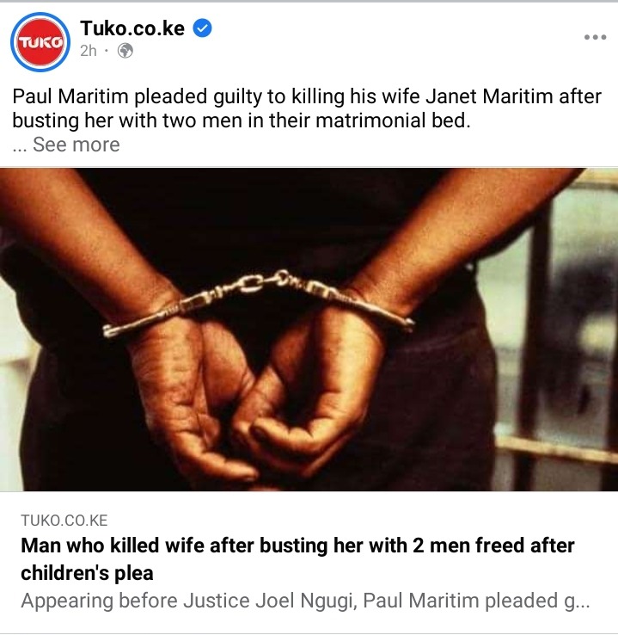Click the red Tuko logo avatar

click(40, 42)
